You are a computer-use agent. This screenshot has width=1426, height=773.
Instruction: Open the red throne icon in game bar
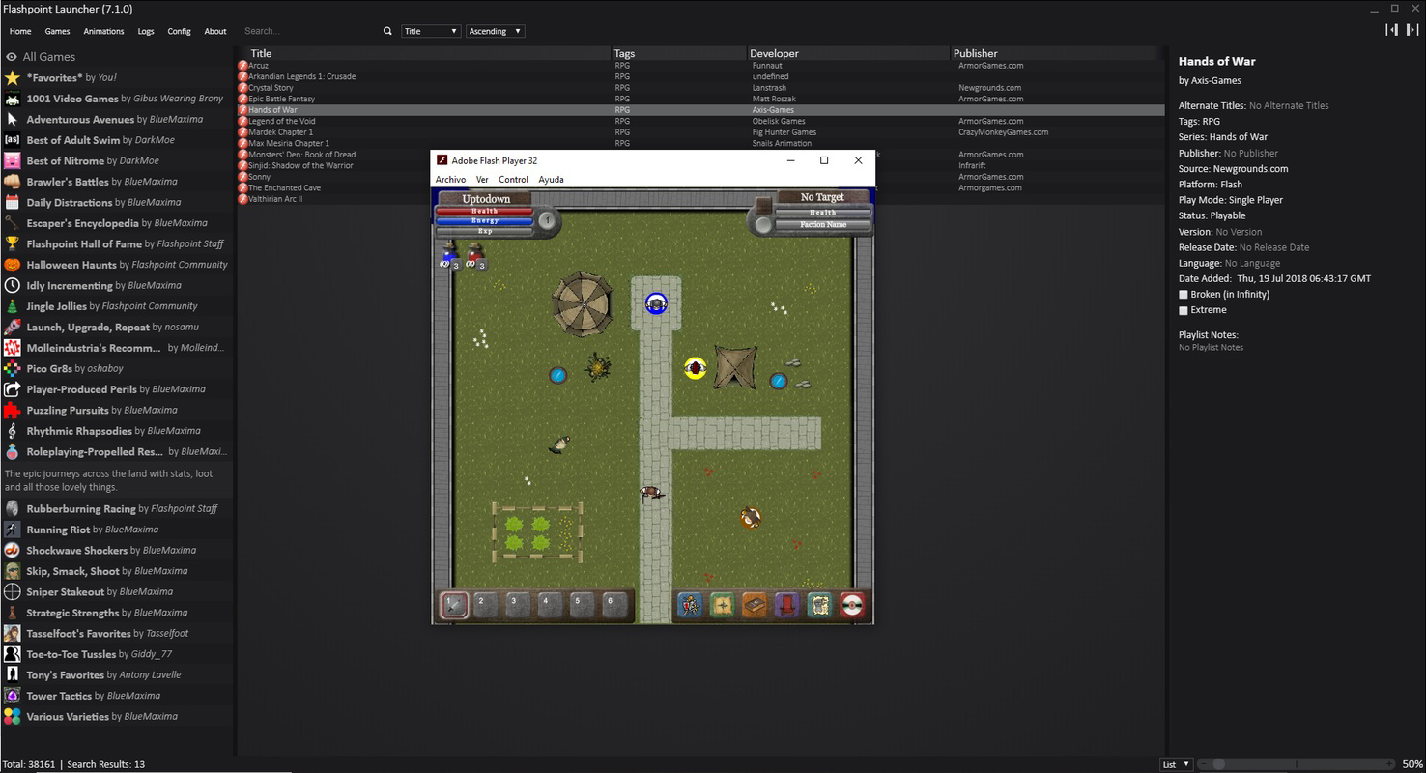(786, 605)
